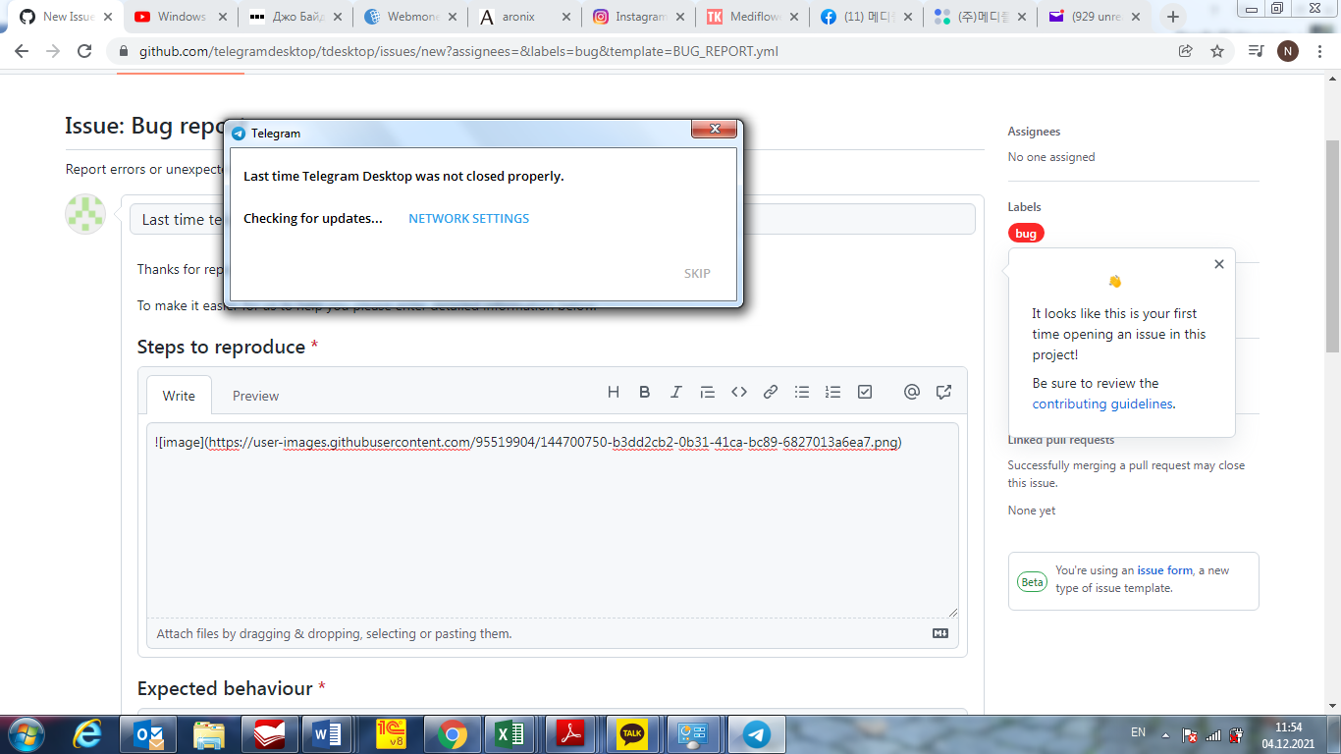Viewport: 1341px width, 754px height.
Task: Apply bold formatting in the markdown toolbar
Action: coord(645,391)
